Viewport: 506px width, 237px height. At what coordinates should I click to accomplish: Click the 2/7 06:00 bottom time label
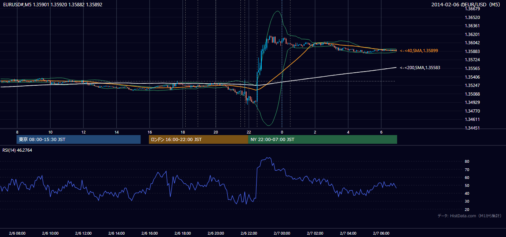tap(381, 233)
